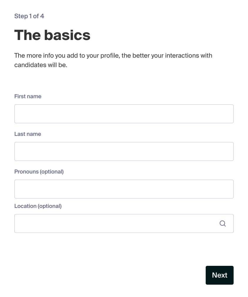Screen dimensions: 248x297
Task: Click the word "Next" on the dark button
Action: pyautogui.click(x=219, y=275)
